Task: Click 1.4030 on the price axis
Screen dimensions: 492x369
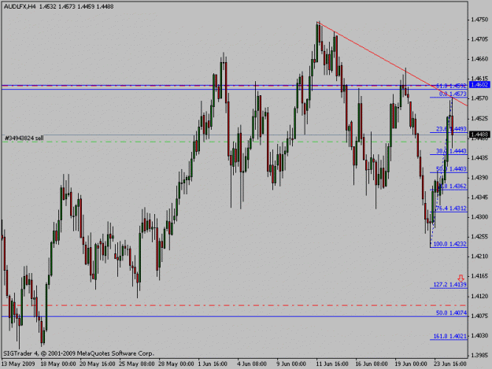Action: (x=479, y=335)
